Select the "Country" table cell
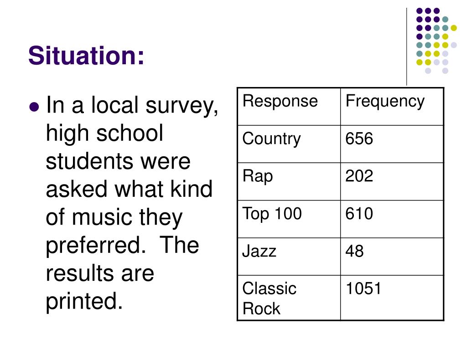 (271, 139)
